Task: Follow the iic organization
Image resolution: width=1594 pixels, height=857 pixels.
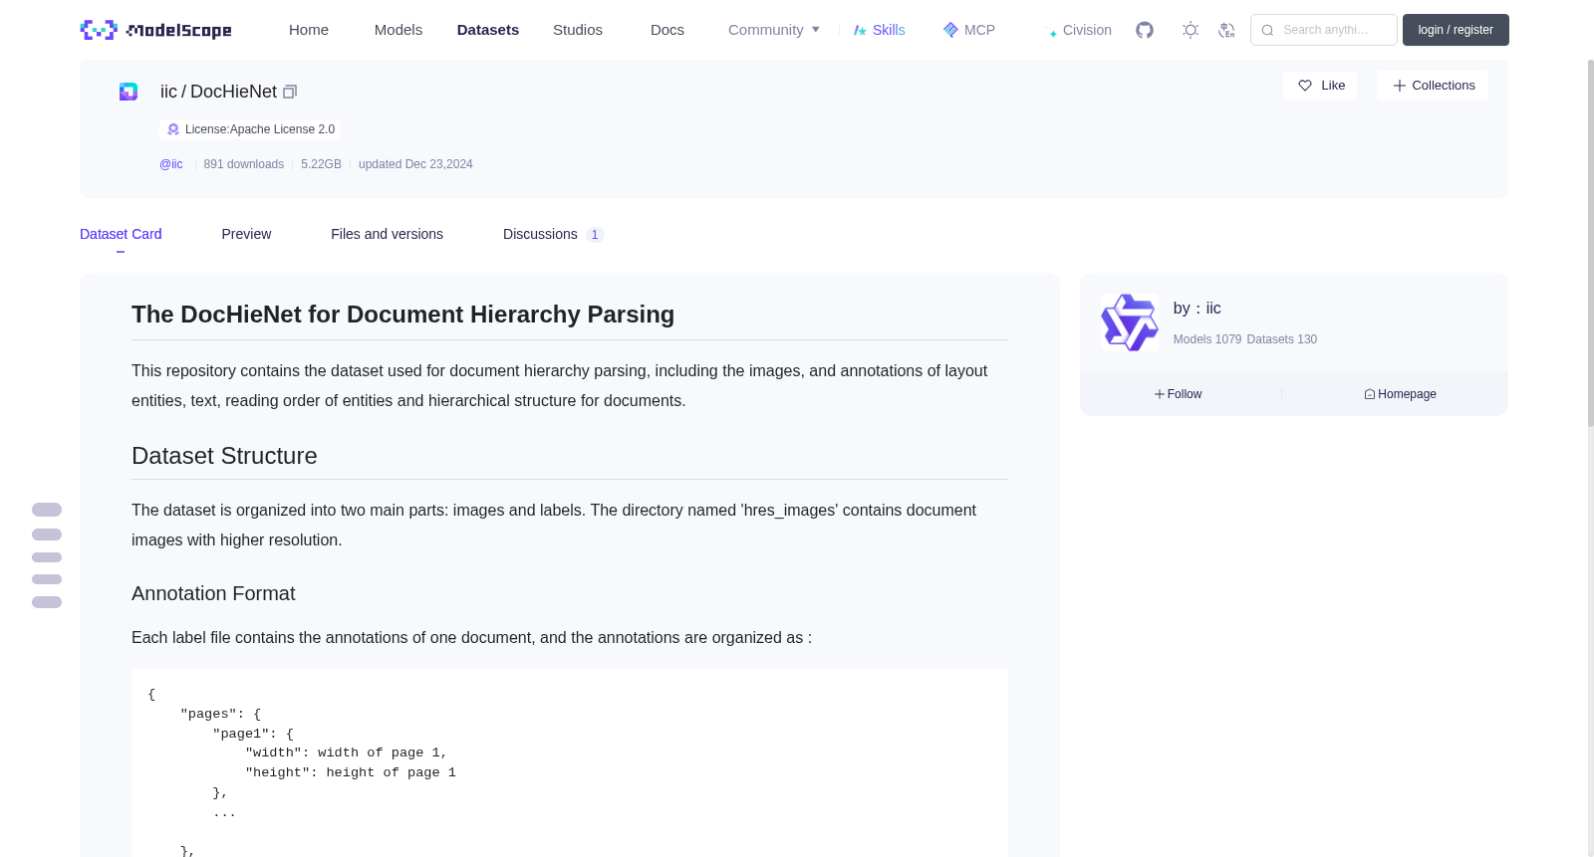Action: [x=1178, y=394]
